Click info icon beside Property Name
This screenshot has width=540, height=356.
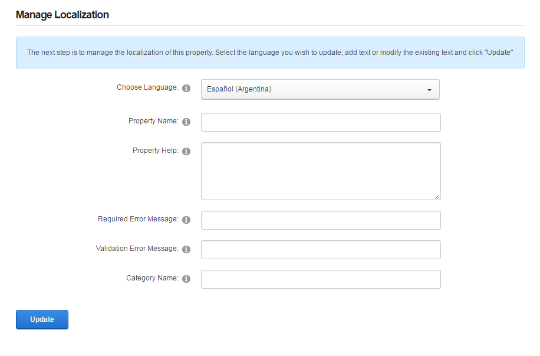[186, 122]
